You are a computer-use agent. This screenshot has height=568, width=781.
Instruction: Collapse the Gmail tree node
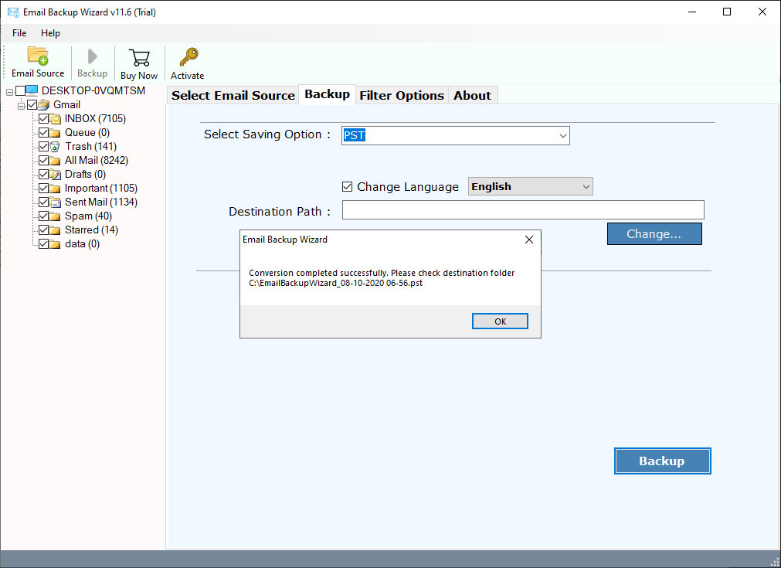[21, 106]
